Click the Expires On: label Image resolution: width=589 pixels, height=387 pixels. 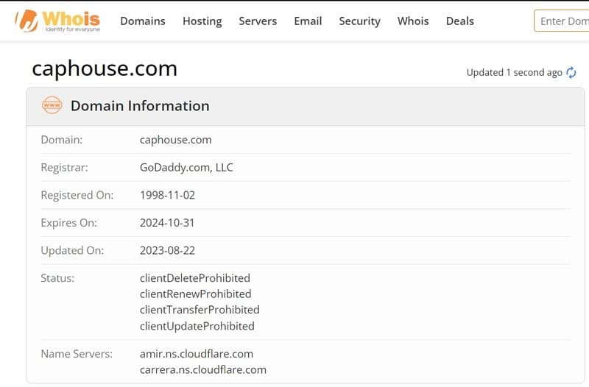(68, 223)
